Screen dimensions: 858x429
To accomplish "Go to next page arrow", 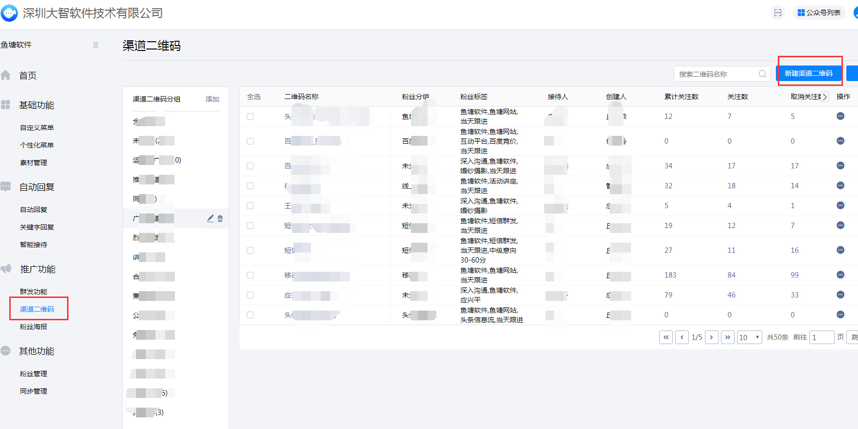I will 712,337.
